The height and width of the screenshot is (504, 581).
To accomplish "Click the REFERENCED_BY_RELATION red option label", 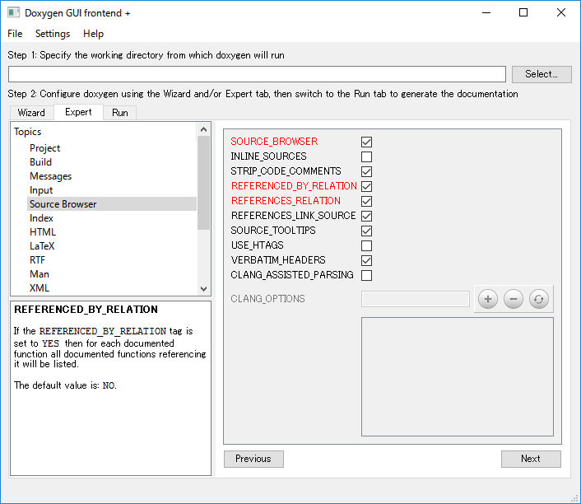I will [294, 186].
